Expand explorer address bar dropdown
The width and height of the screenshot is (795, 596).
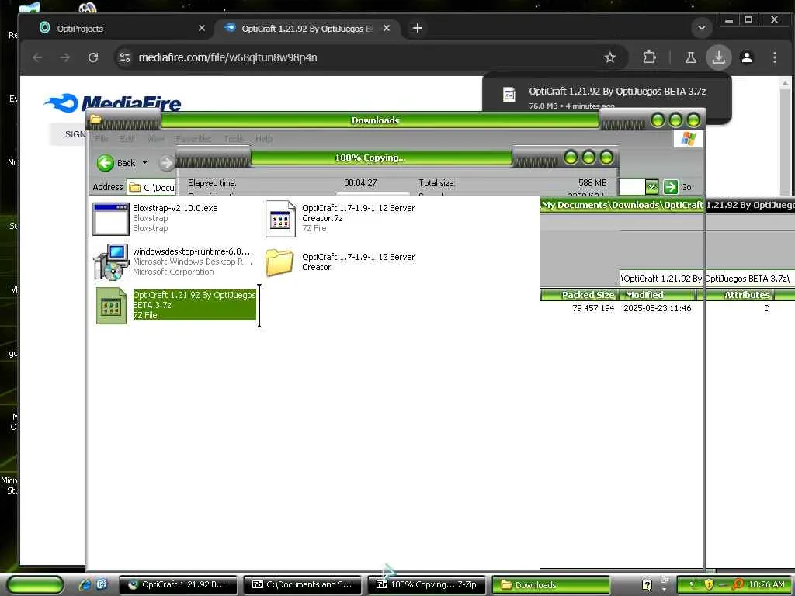pos(651,187)
